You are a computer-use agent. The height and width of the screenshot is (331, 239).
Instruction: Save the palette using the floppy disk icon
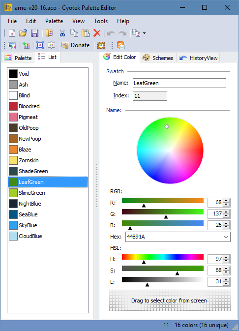click(x=34, y=33)
